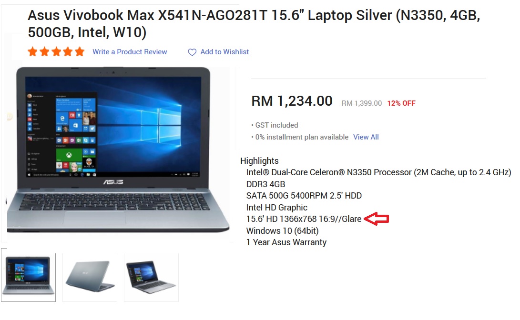
Task: Click the wishlist heart icon
Action: (x=192, y=52)
